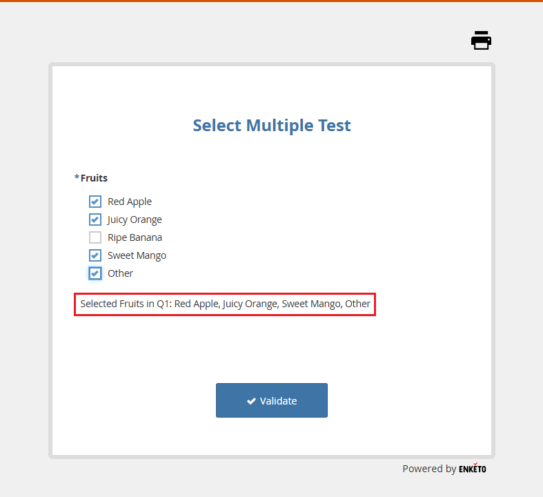Tick the Ripe Banana checkbox
Viewport: 543px width, 497px height.
pyautogui.click(x=95, y=237)
